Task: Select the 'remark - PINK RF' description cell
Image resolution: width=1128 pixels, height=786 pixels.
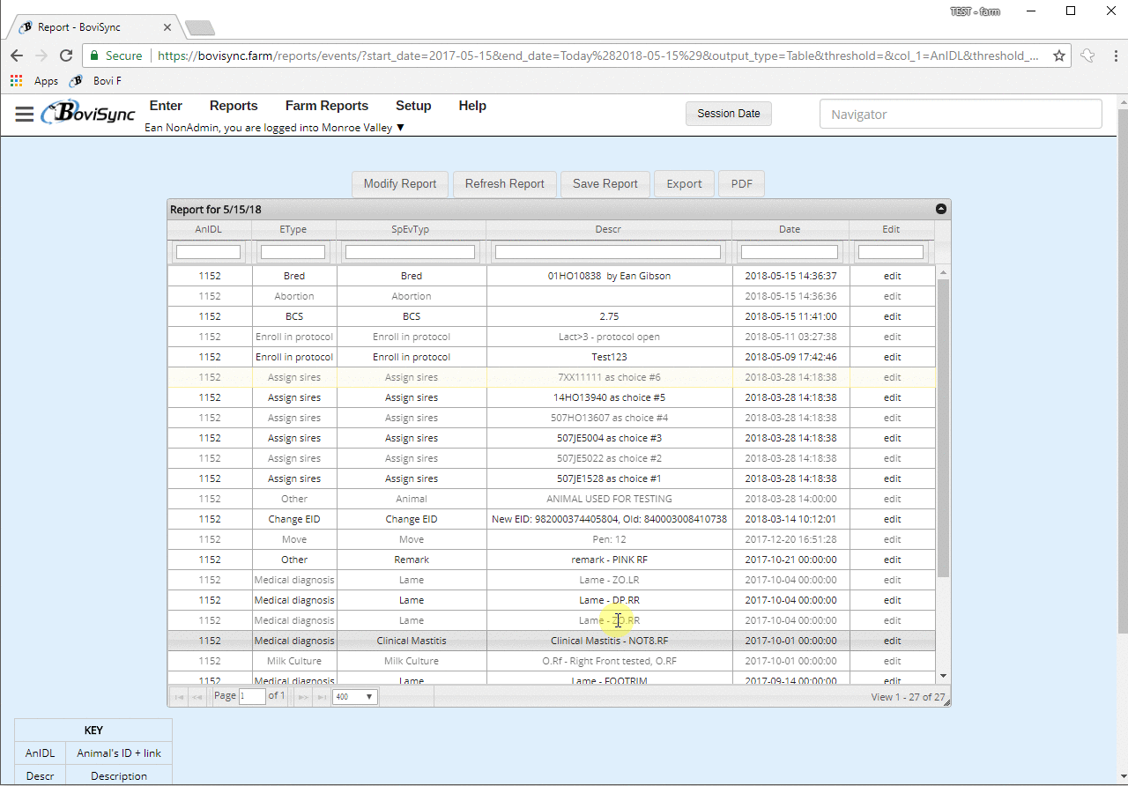Action: click(x=609, y=560)
